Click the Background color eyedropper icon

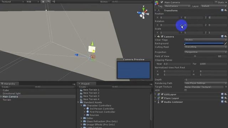click(x=226, y=43)
